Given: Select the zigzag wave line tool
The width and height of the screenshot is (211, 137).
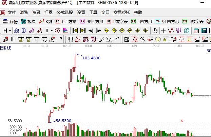Looking at the screenshot, I should pyautogui.click(x=109, y=39).
